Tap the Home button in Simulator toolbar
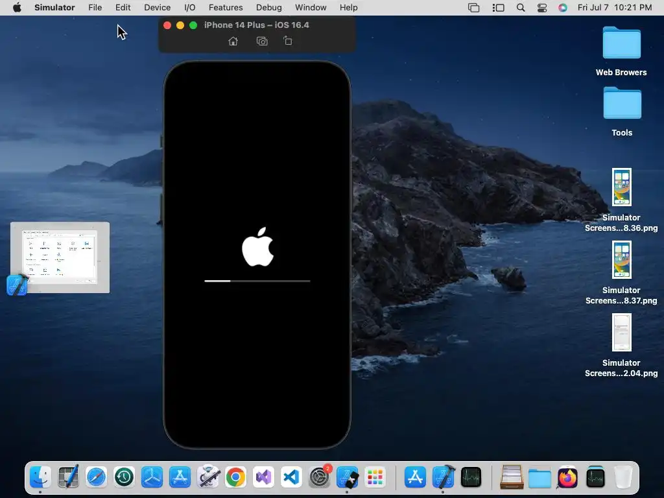This screenshot has height=498, width=664. (x=233, y=41)
